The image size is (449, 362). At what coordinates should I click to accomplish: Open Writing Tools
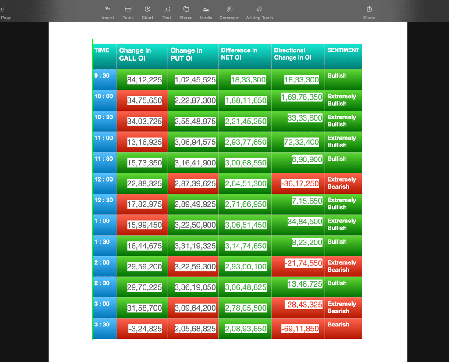tap(259, 13)
